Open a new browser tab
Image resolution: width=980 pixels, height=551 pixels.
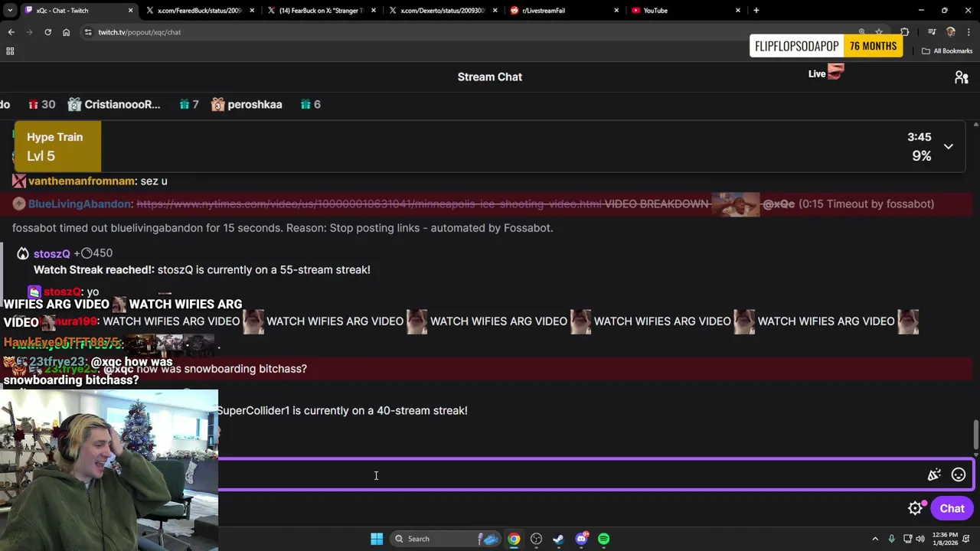(756, 11)
